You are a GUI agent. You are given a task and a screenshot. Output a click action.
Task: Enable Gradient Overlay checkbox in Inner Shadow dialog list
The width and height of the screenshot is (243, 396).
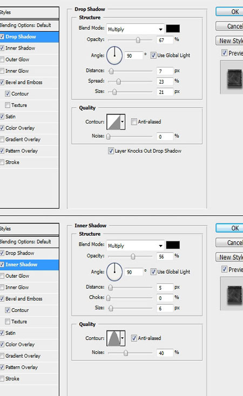pyautogui.click(x=2, y=356)
